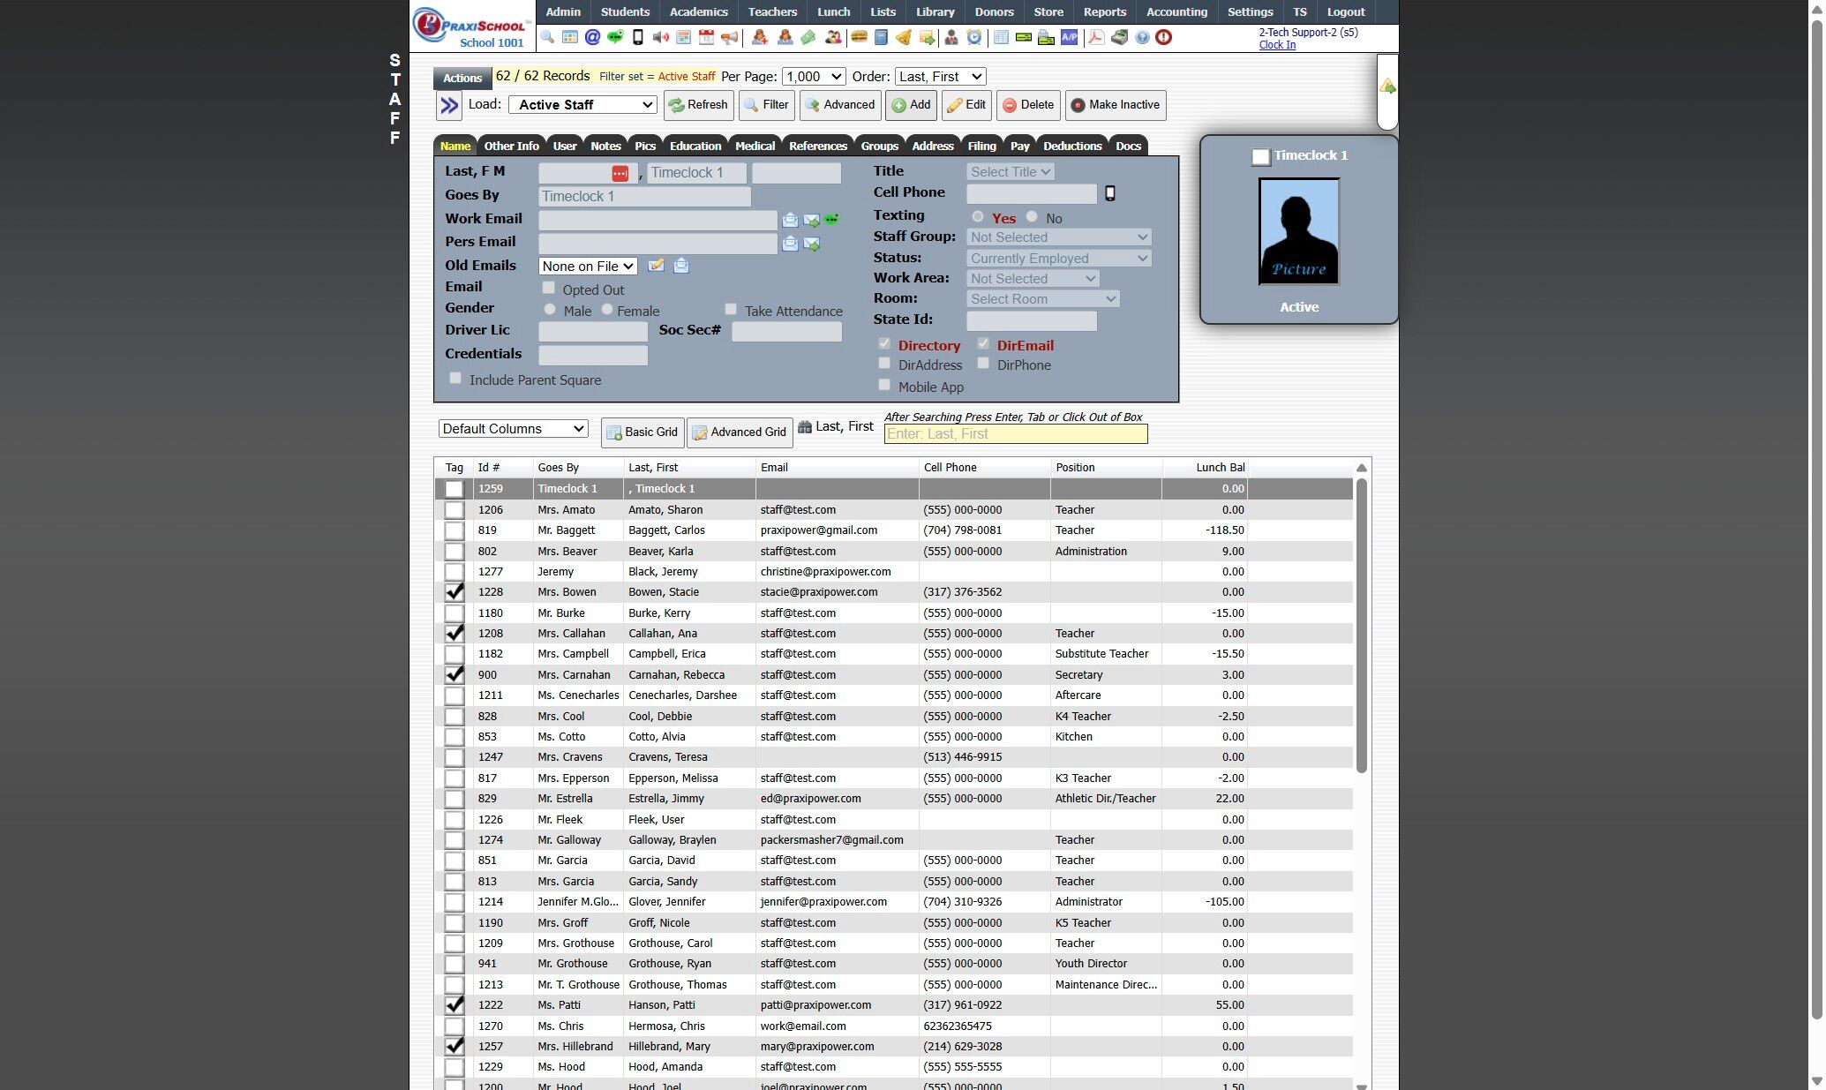Open the Accounting menu

tap(1176, 11)
